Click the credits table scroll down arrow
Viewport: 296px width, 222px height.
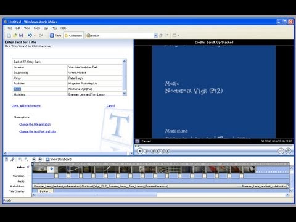tap(125, 94)
